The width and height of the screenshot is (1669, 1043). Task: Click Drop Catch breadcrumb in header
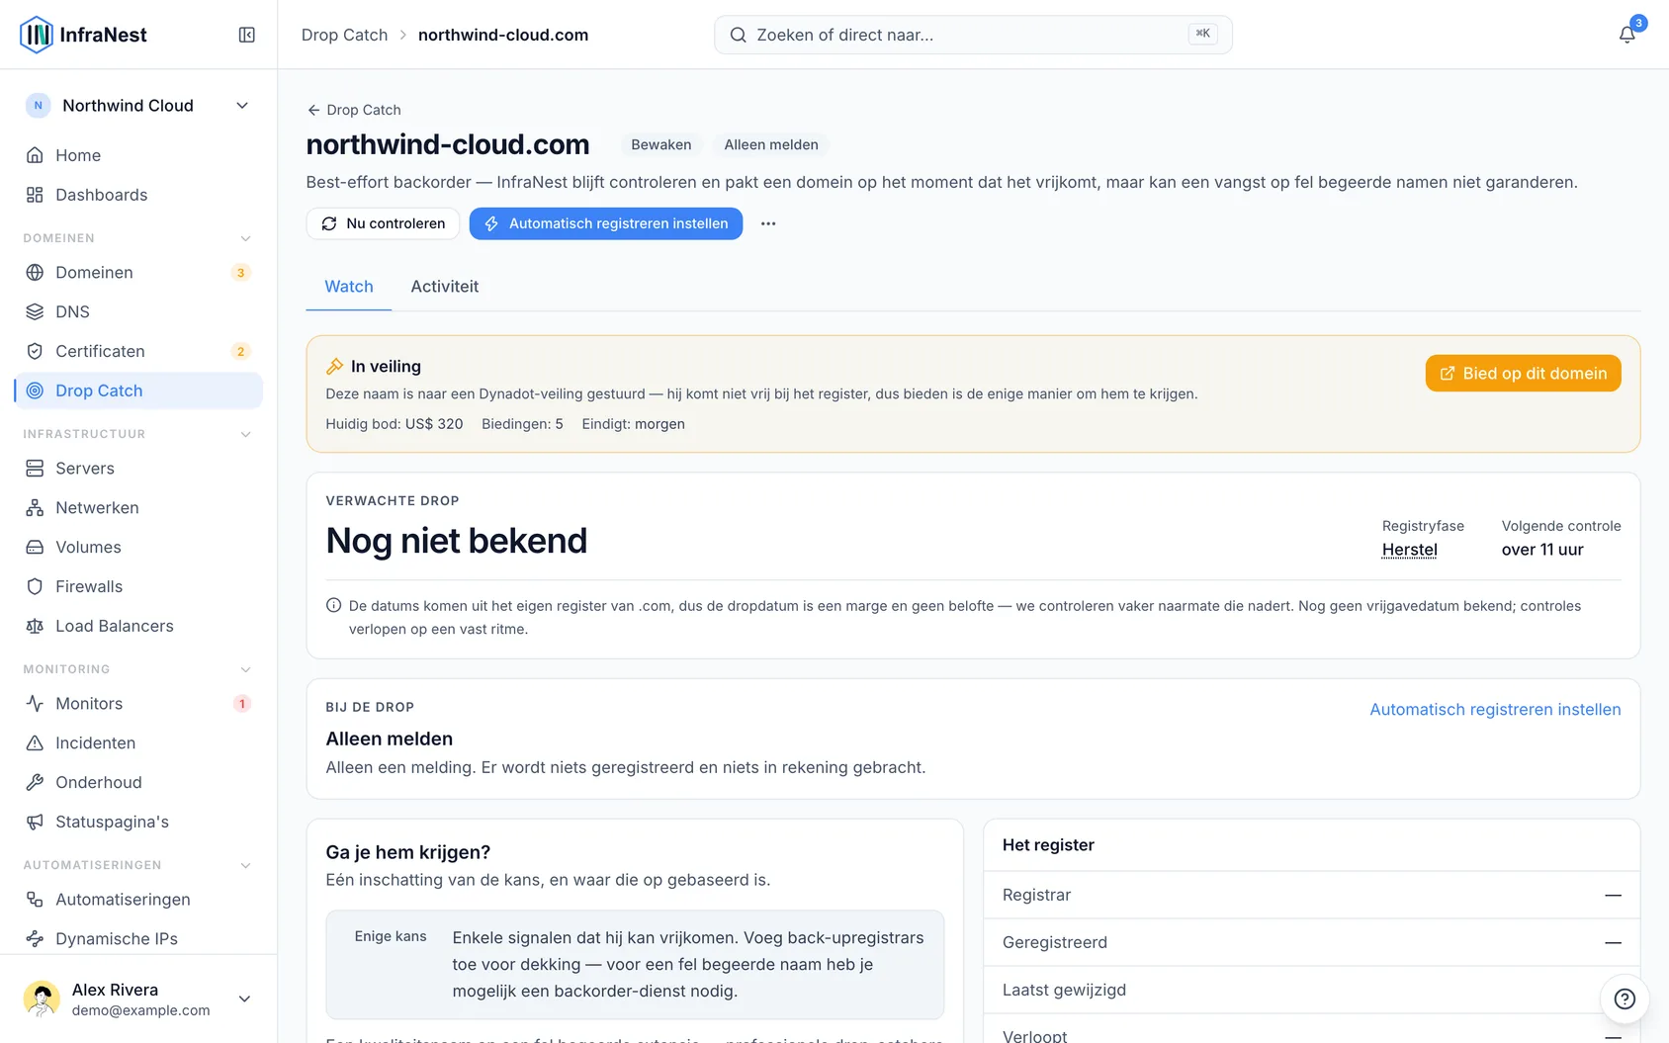(344, 35)
